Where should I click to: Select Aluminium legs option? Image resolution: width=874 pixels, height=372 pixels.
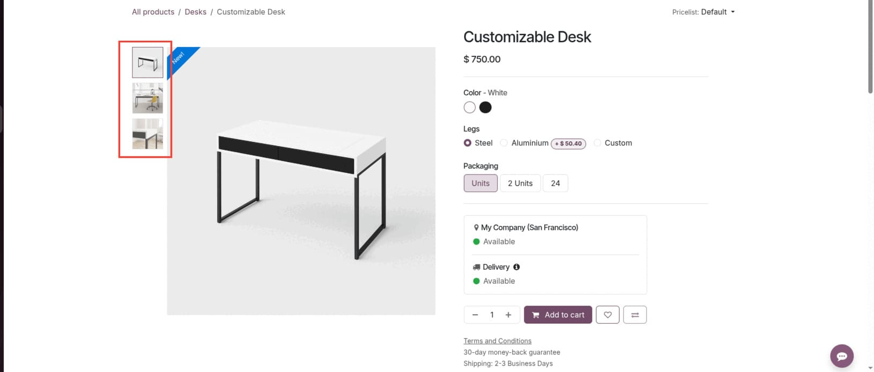(x=504, y=143)
